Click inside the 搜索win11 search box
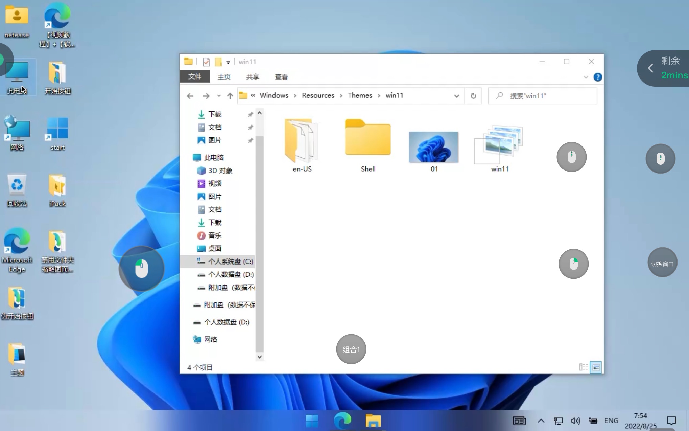Image resolution: width=689 pixels, height=431 pixels. click(x=541, y=96)
